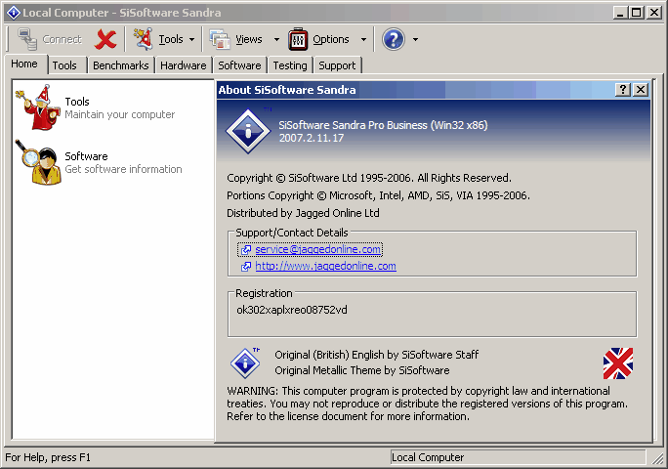The width and height of the screenshot is (668, 469).
Task: Maximize the main Sandra window
Action: pyautogui.click(x=637, y=13)
